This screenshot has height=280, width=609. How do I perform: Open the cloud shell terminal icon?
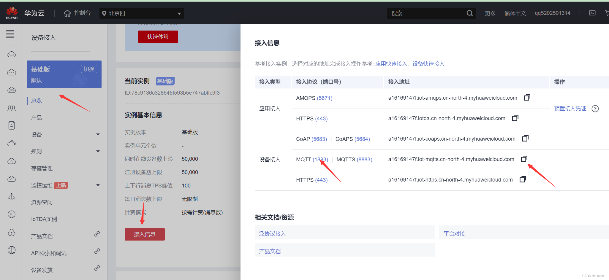pos(592,13)
